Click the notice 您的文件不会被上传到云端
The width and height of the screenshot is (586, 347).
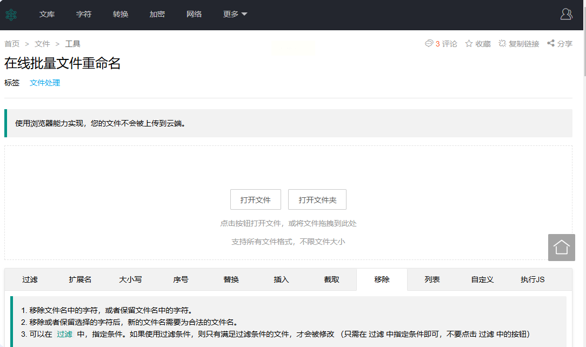click(x=138, y=123)
